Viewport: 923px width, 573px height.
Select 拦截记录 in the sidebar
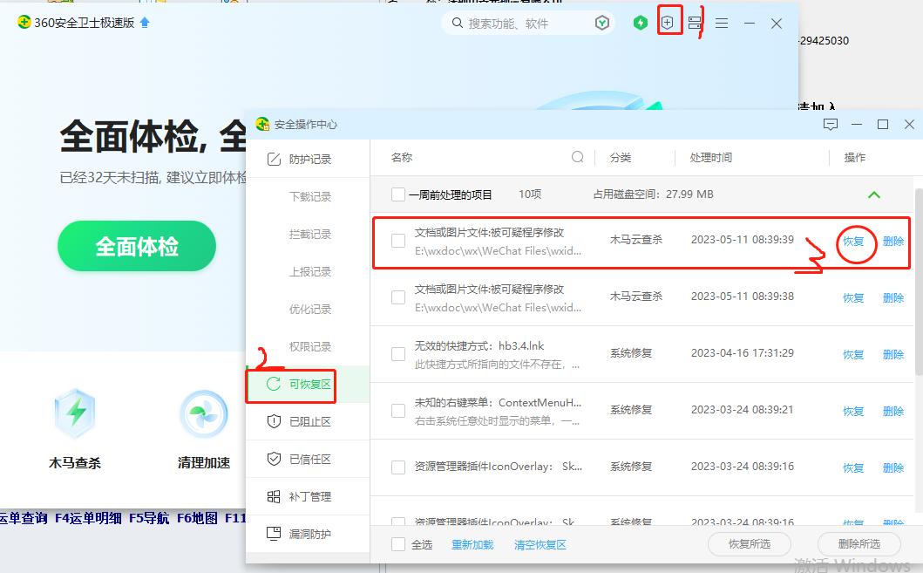tap(309, 235)
